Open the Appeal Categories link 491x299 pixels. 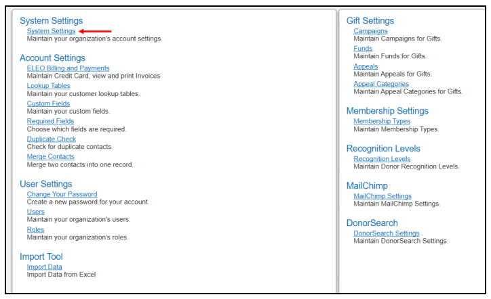pos(381,84)
